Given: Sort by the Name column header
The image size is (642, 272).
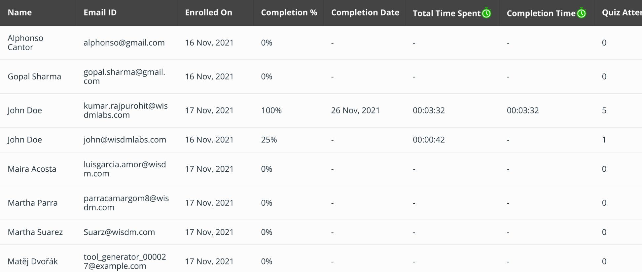Looking at the screenshot, I should point(20,13).
